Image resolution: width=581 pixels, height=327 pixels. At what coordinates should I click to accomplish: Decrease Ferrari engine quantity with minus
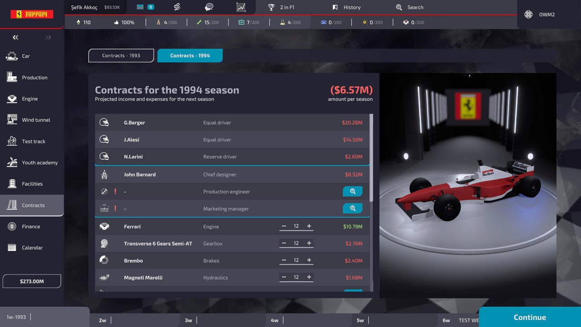tap(284, 226)
